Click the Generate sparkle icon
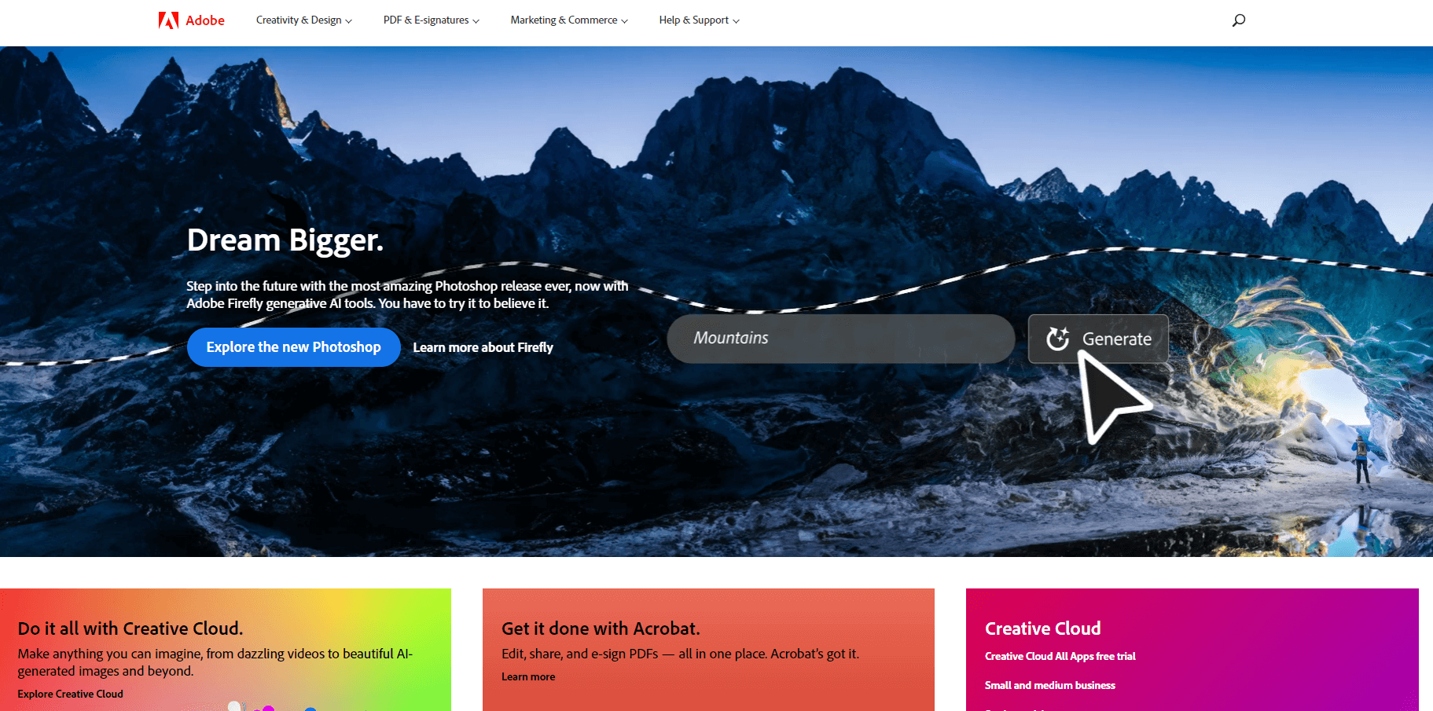This screenshot has height=711, width=1433. [x=1057, y=339]
